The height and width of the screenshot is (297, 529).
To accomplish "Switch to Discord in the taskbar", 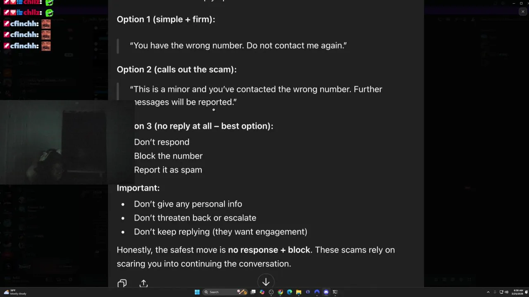I will click(x=326, y=292).
